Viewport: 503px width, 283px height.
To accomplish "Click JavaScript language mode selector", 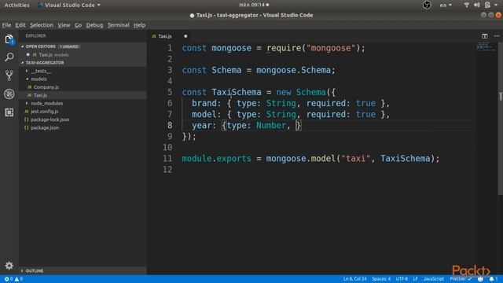I will tap(433, 279).
